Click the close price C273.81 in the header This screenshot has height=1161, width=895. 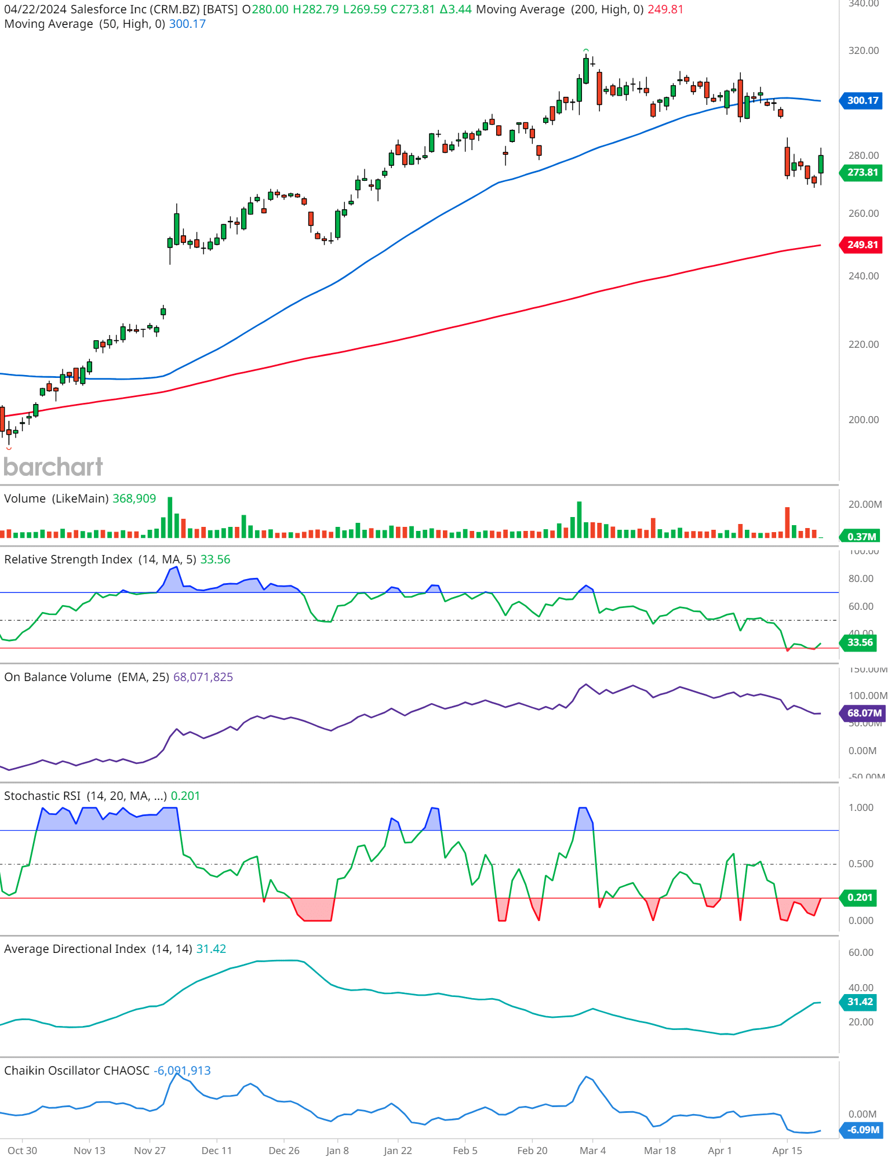[x=413, y=9]
